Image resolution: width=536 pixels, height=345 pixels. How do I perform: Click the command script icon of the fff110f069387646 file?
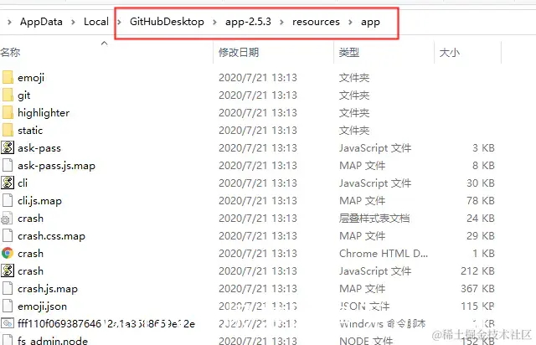8,323
